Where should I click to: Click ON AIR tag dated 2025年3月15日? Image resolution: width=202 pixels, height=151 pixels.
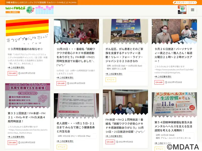[x=12, y=73]
